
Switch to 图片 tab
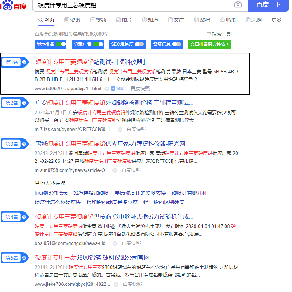click(124, 20)
